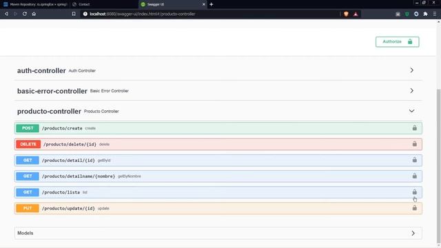Image resolution: width=441 pixels, height=248 pixels.
Task: Click the lock icon on /producto/lista row
Action: point(414,192)
